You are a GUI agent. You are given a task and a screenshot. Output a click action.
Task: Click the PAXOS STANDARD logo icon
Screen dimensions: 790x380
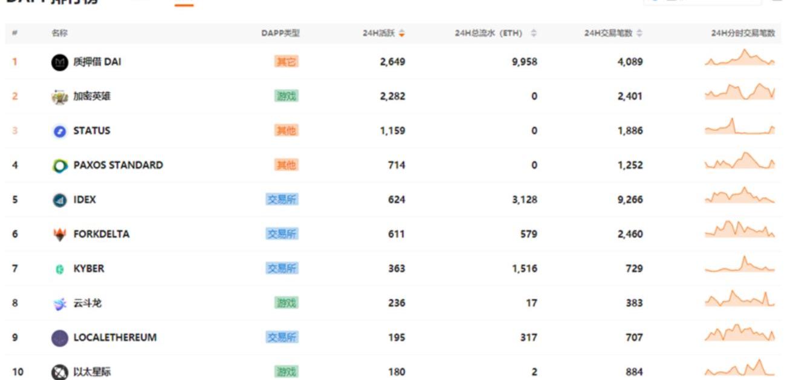59,166
